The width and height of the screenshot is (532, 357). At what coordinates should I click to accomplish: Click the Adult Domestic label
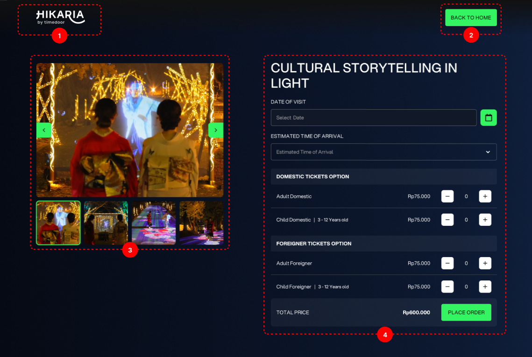point(294,196)
